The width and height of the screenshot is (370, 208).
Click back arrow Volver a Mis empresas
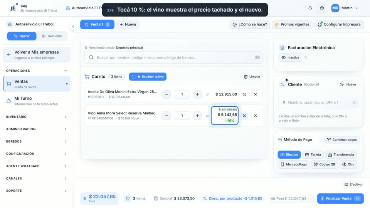9,55
